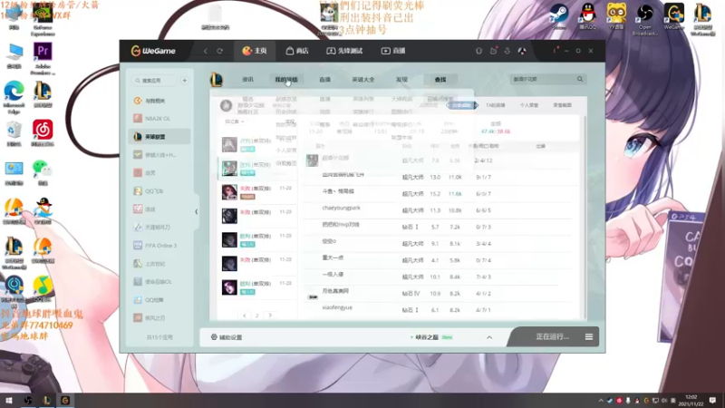Select QQ炫舞 in the sidebar
725x408 pixels.
click(x=159, y=300)
